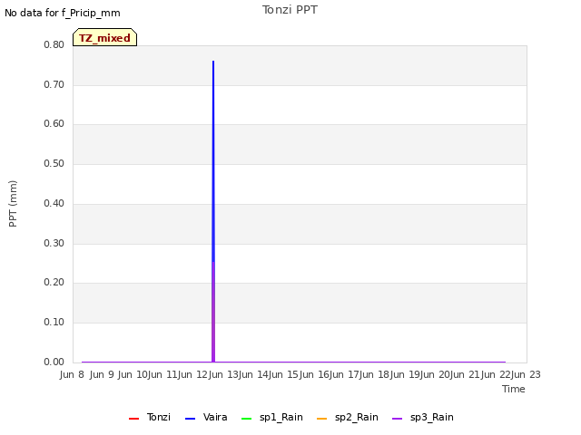Click the 'No data for f_Pricip_mm' message

[63, 13]
